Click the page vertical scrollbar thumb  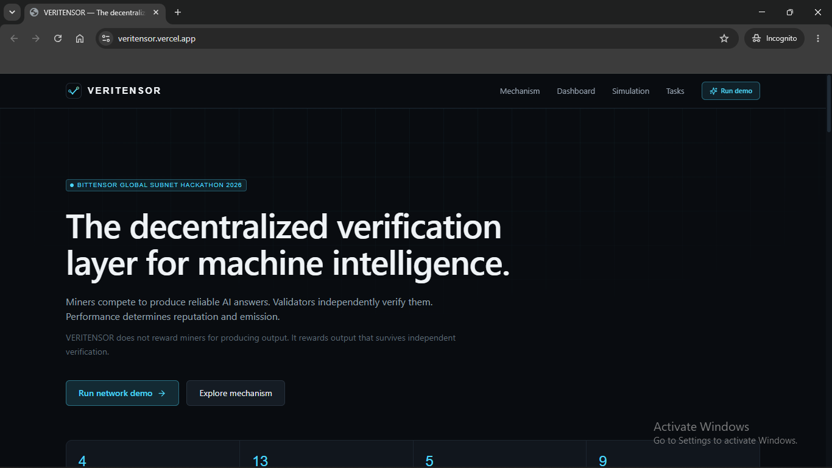(828, 104)
